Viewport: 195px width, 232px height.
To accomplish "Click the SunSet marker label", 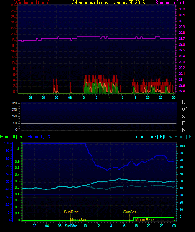I will tap(130, 212).
